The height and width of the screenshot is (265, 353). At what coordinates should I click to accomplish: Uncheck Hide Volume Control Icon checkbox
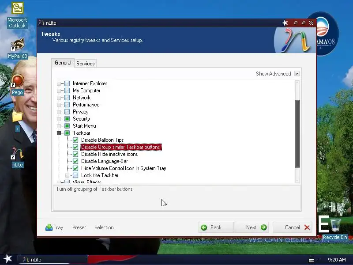(75, 168)
